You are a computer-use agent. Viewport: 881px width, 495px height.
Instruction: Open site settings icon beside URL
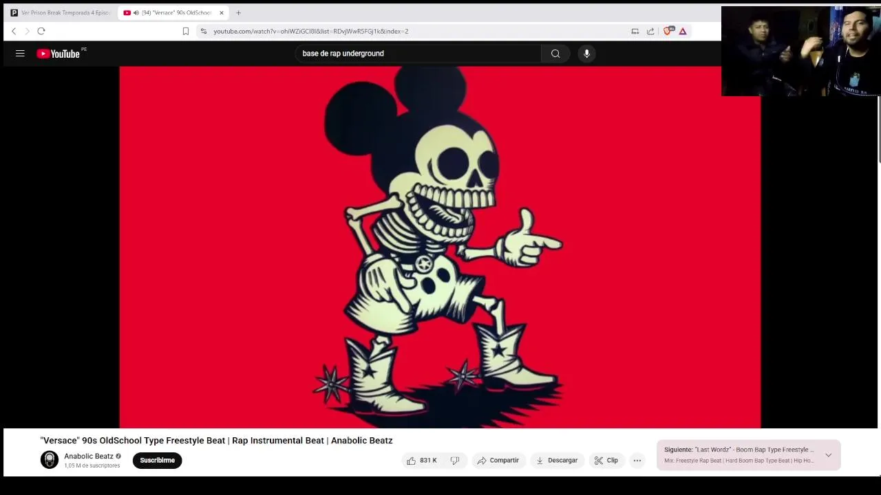pos(203,31)
